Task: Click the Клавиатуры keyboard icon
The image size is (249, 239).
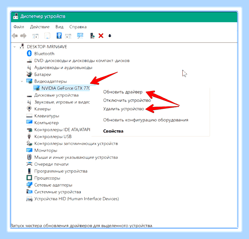Action: 29,116
